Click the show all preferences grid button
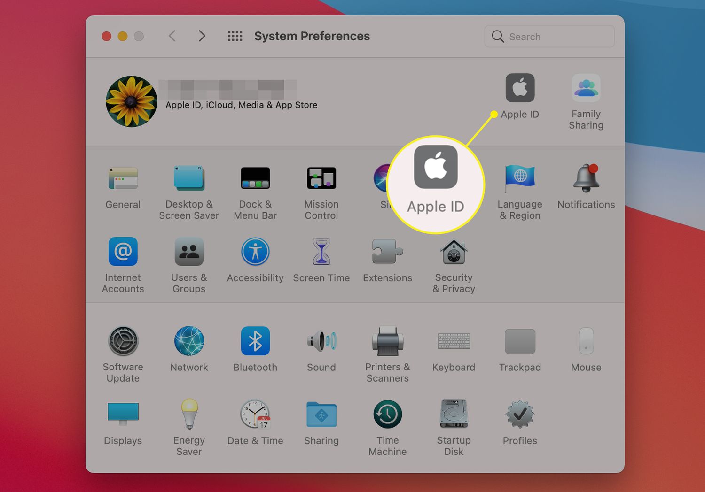705x492 pixels. click(235, 36)
